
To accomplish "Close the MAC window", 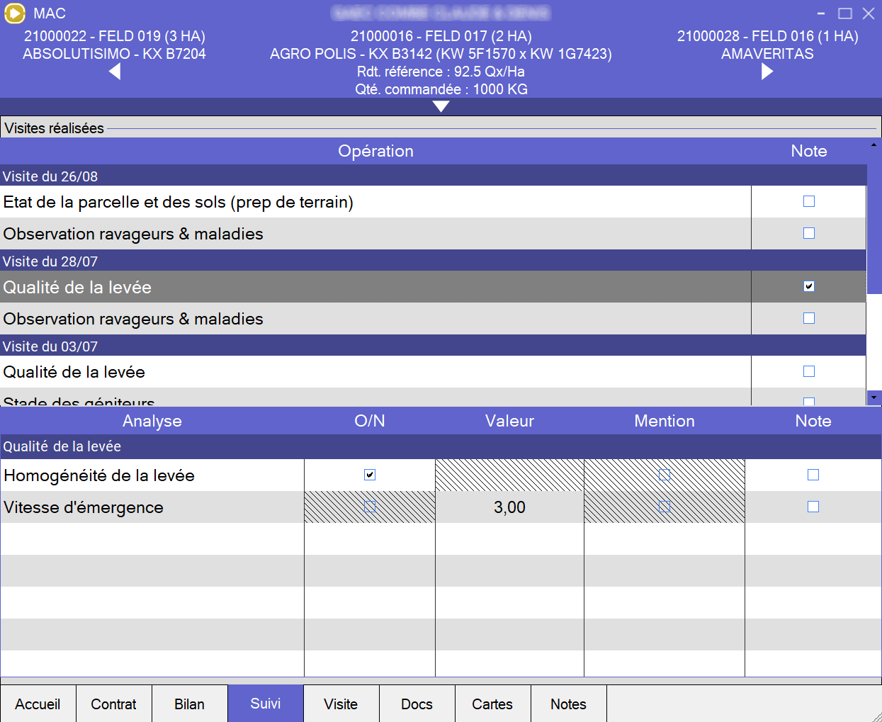I will coord(868,13).
